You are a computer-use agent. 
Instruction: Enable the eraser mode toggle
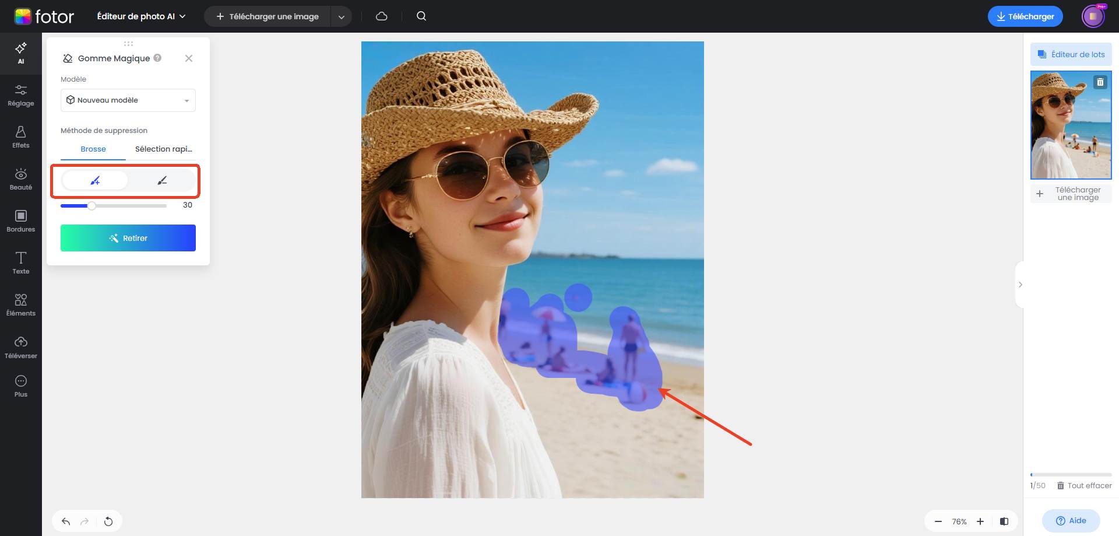pos(161,181)
